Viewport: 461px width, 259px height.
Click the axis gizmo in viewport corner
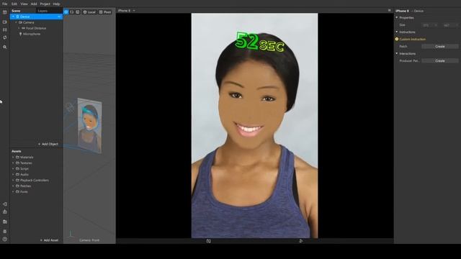pyautogui.click(x=71, y=234)
